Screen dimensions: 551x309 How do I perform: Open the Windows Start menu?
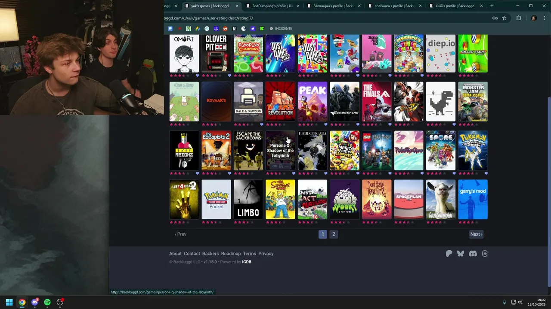click(9, 302)
